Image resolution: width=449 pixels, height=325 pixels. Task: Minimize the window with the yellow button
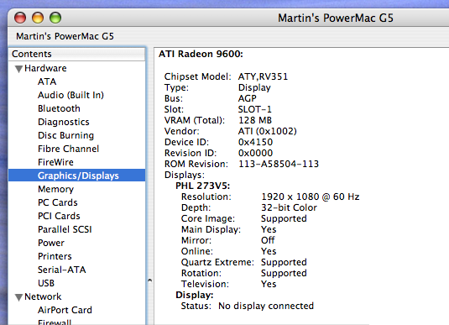coord(38,18)
